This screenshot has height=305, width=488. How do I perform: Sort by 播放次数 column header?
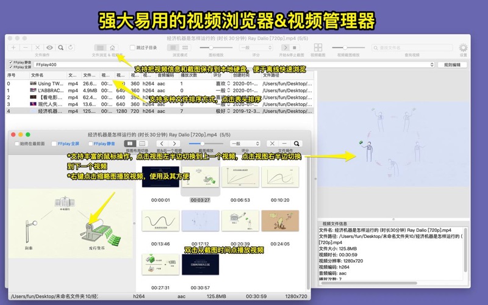[195, 75]
